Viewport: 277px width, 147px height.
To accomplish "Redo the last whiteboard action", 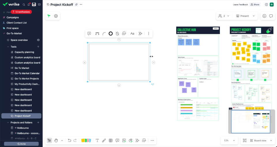I will (75, 140).
